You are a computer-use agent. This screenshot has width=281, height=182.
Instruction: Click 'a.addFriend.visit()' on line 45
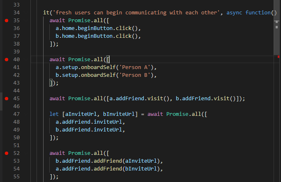139,99
